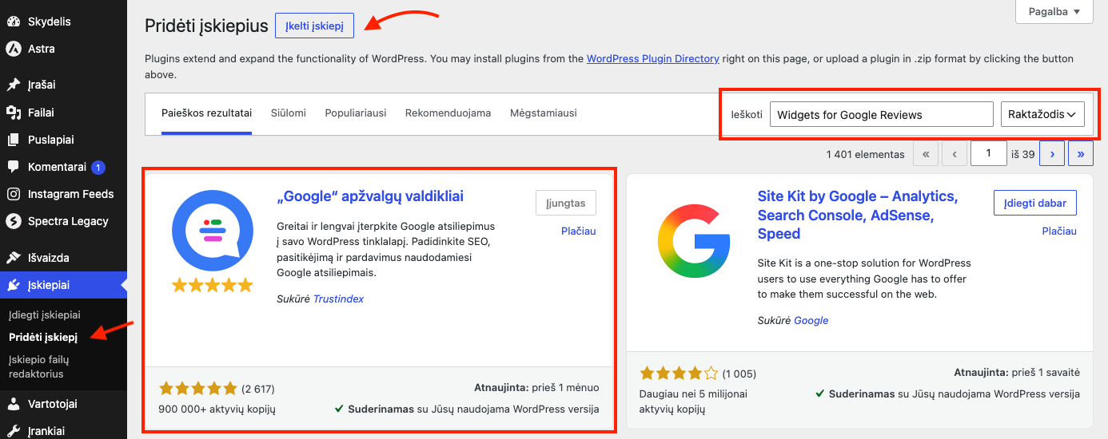This screenshot has height=439, width=1108.
Task: Select the Įskiepiai plug icon
Action: coord(14,285)
